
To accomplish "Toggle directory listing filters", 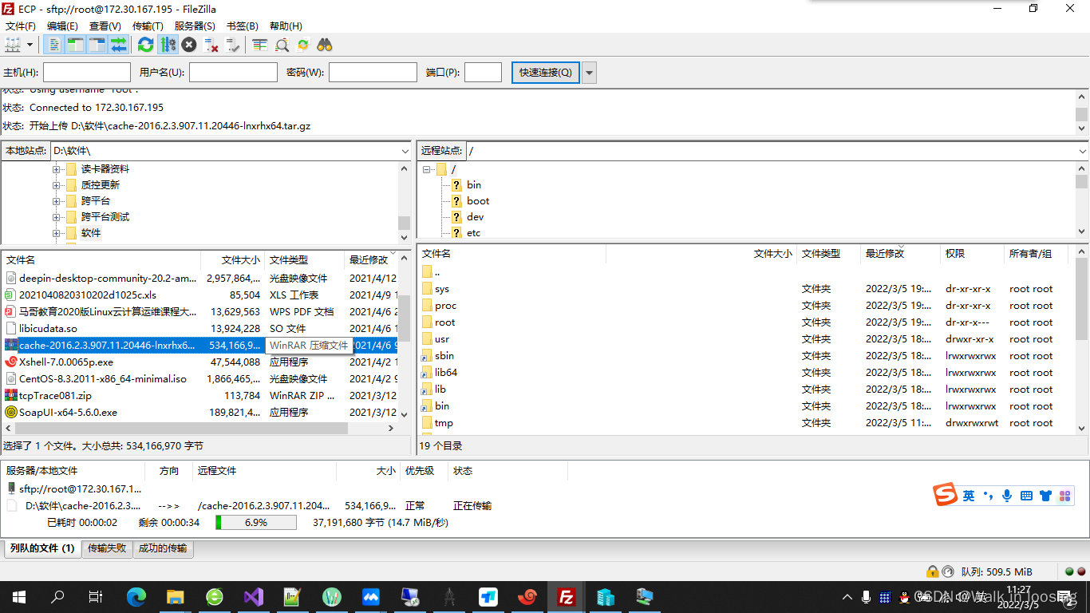I will tap(259, 45).
